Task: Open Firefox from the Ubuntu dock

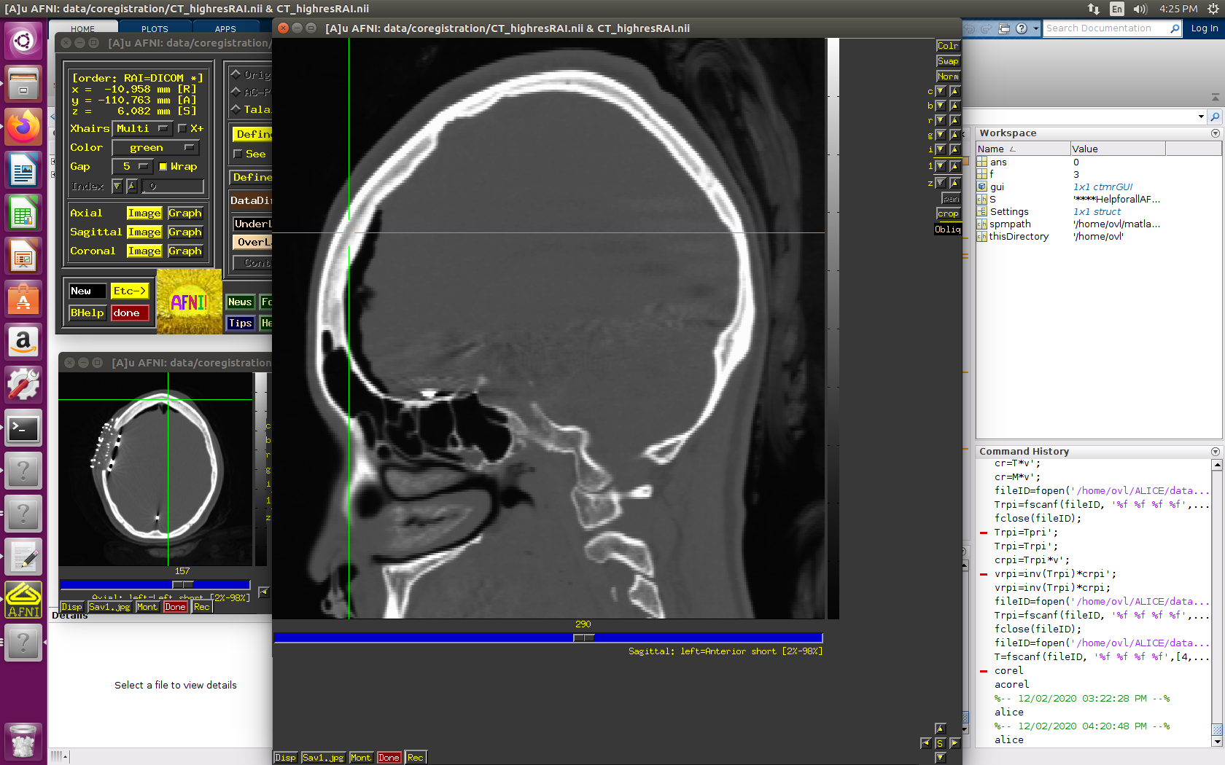Action: click(x=23, y=127)
